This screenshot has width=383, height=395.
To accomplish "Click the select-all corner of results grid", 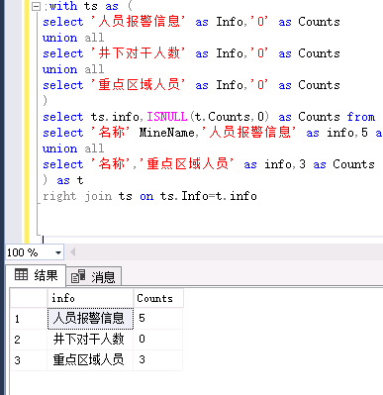I will 29,298.
